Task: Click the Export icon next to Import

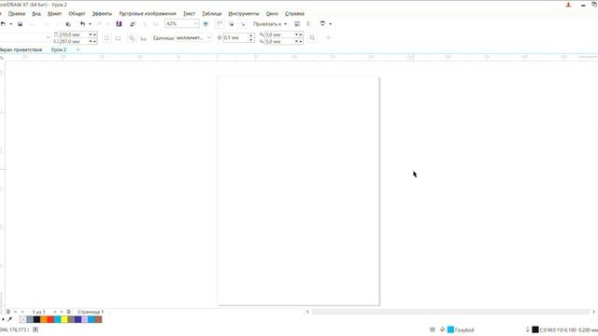Action: pyautogui.click(x=133, y=24)
